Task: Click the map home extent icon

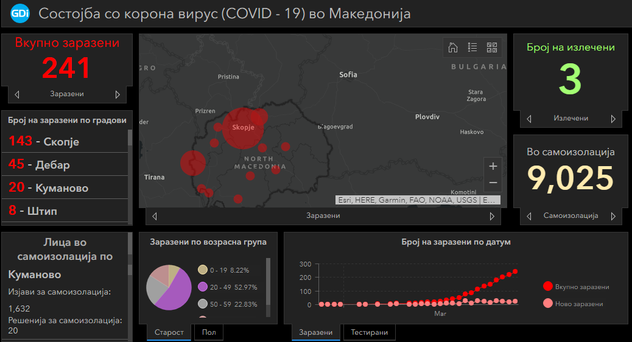Action: (453, 47)
